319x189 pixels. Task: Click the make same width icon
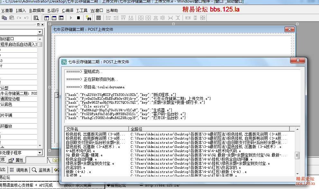(188, 18)
